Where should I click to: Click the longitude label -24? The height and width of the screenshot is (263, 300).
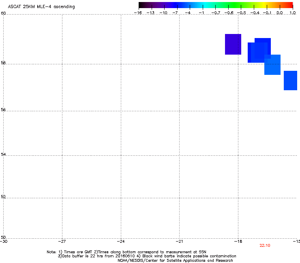tap(121, 242)
